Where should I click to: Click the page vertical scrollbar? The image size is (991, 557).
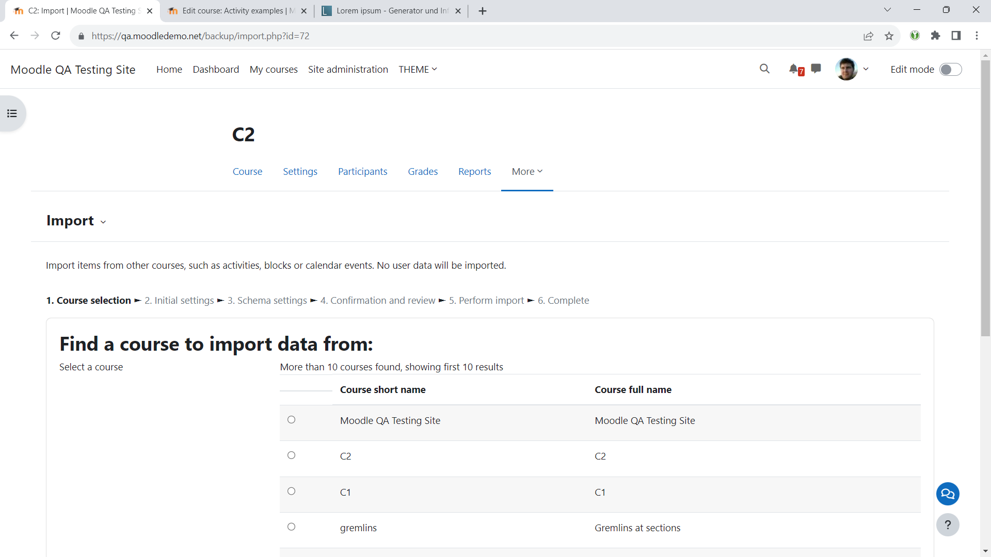tap(985, 199)
